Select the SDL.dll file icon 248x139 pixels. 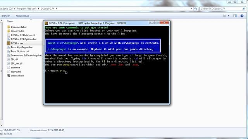[9, 59]
